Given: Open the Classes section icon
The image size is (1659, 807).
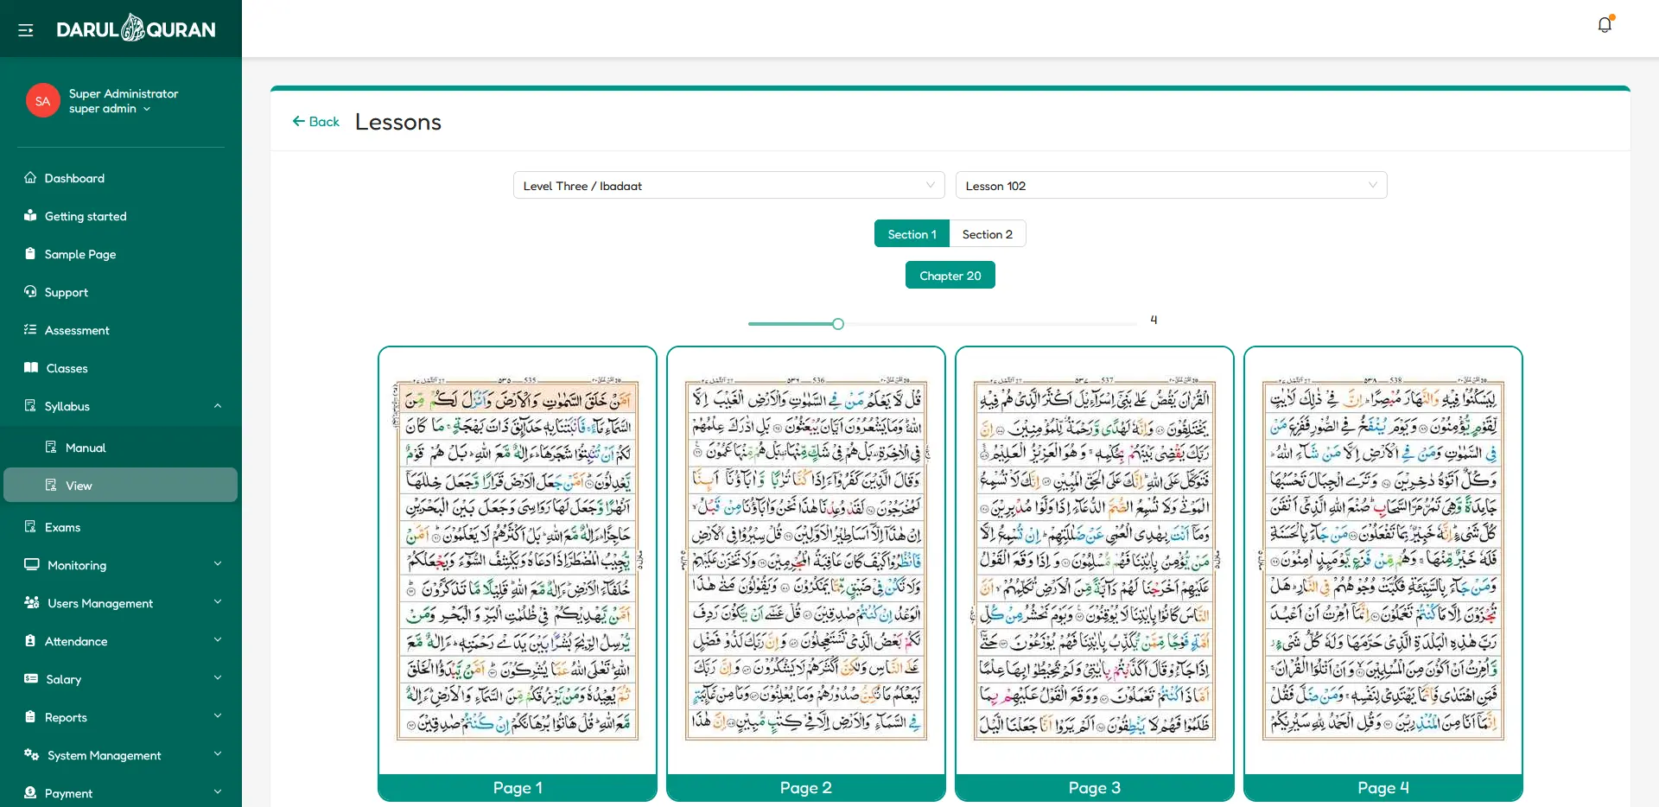Looking at the screenshot, I should (x=30, y=367).
